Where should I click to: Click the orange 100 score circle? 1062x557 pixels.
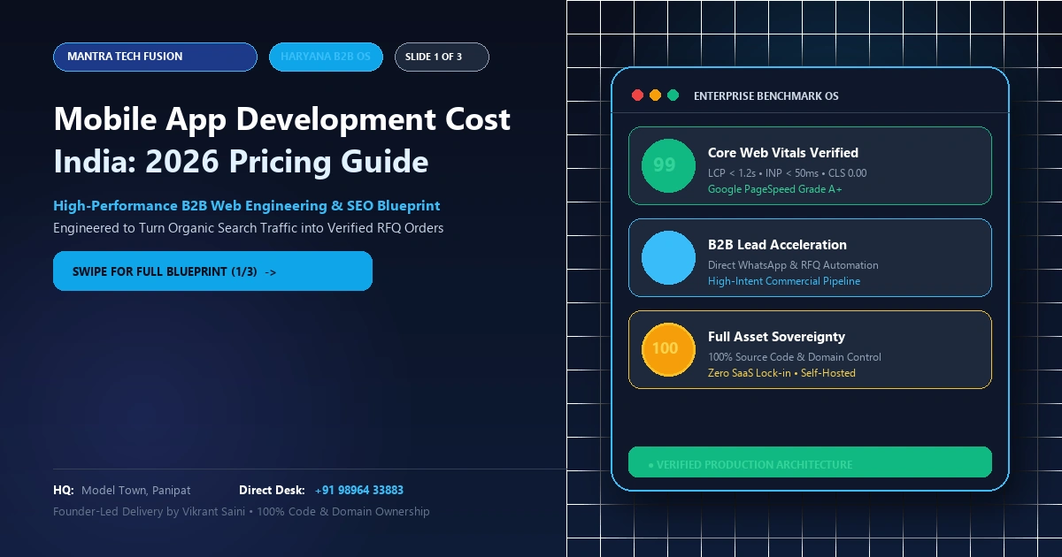coord(668,349)
